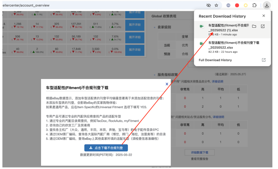Open the Downloads toolbar icon
278x169 pixels.
tap(267, 5)
